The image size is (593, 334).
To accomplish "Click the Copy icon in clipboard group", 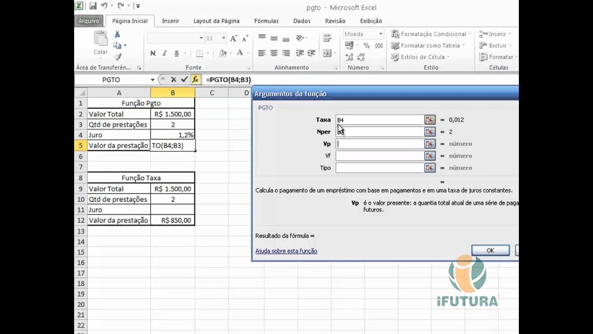I will pyautogui.click(x=118, y=45).
